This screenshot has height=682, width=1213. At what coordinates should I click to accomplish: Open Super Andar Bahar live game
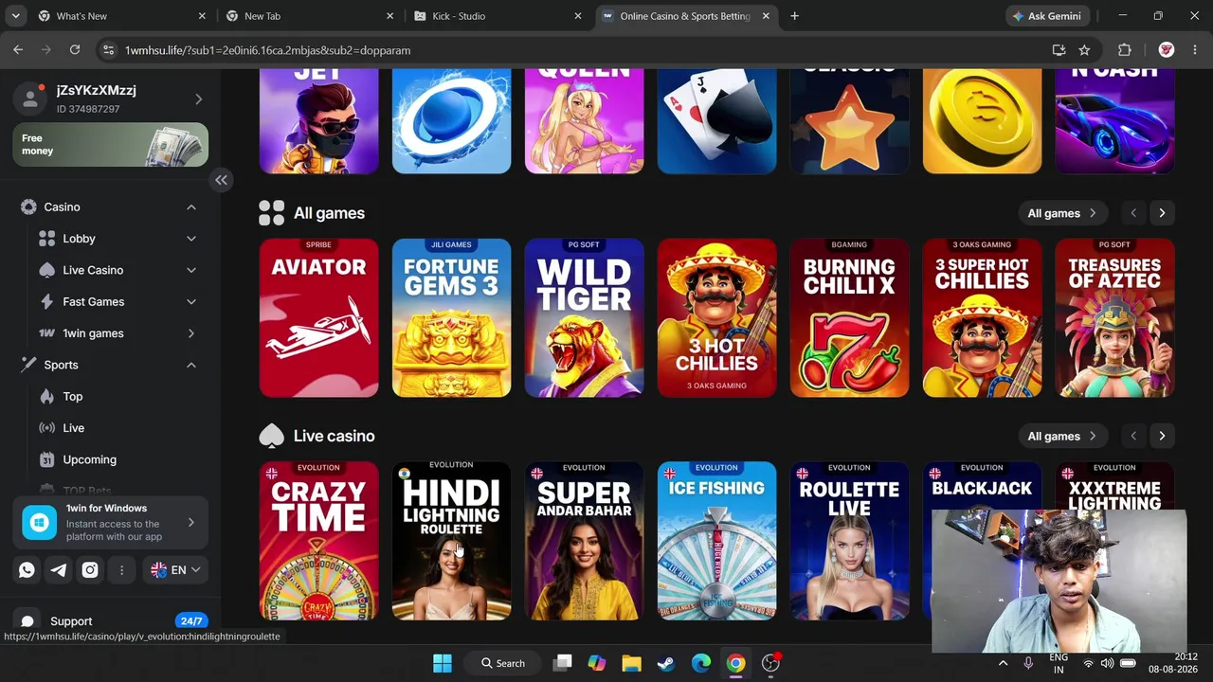pyautogui.click(x=584, y=541)
